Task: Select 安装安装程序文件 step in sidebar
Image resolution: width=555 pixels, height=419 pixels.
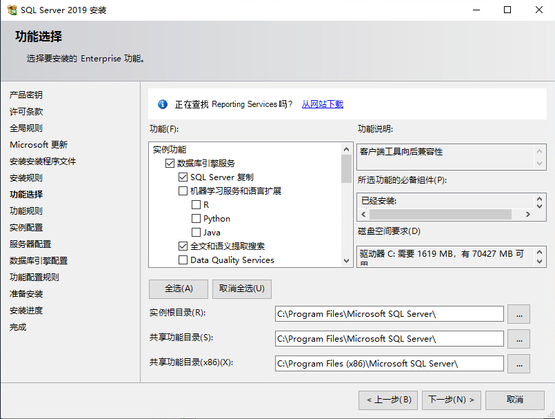Action: (43, 162)
